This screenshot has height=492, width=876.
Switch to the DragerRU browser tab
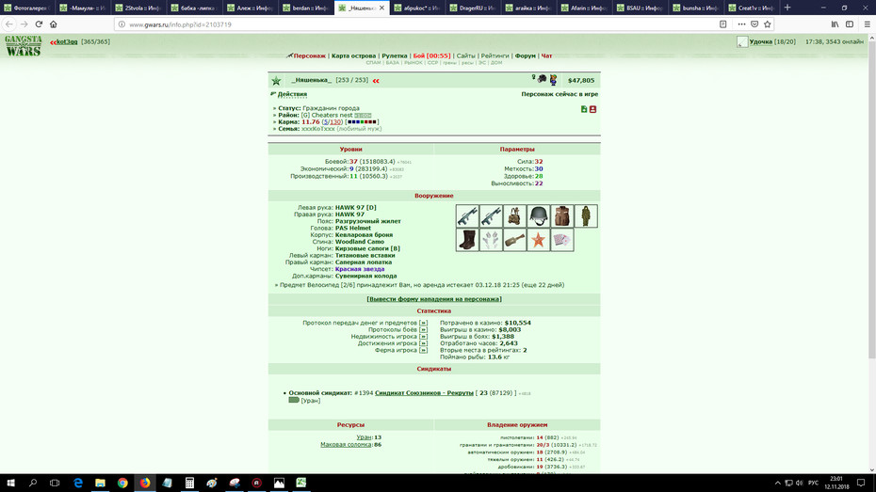(x=473, y=8)
